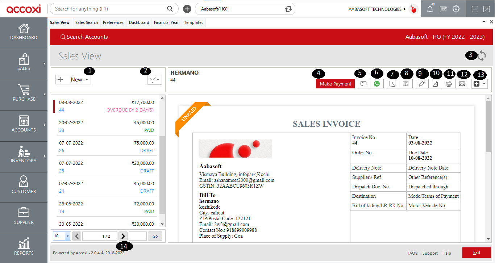
Task: Expand the Accounts sidebar submenu arrow
Action: 45,125
